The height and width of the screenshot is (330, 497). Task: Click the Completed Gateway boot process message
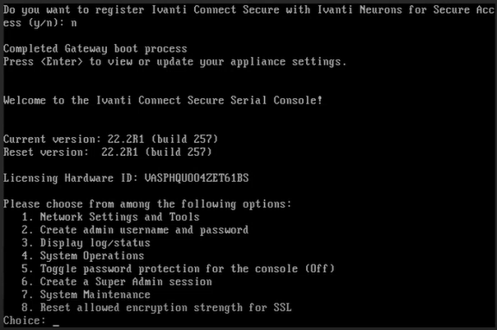coord(95,49)
